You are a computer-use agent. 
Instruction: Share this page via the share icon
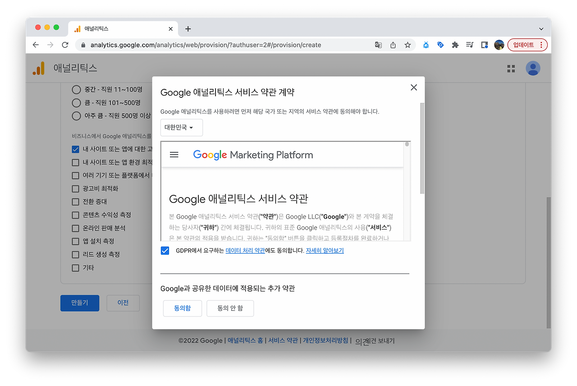393,45
